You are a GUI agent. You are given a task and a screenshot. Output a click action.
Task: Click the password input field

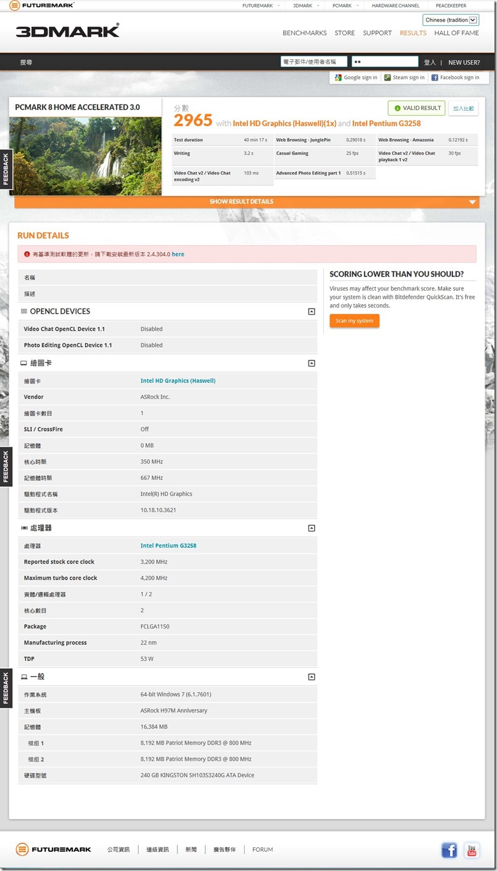[x=385, y=62]
